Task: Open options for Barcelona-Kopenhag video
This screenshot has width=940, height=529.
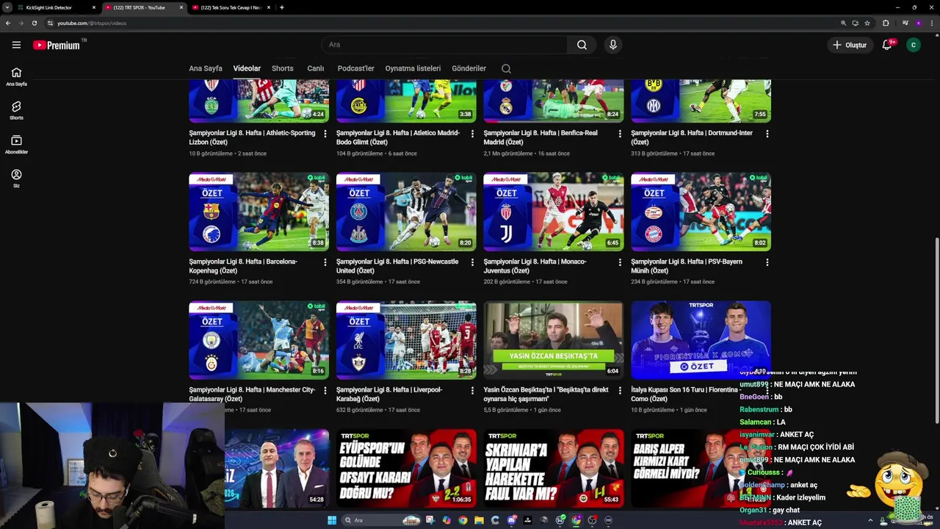Action: pos(325,262)
